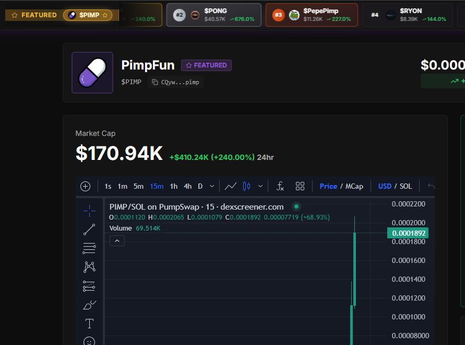Select the brush drawing tool
Screen dimensions: 465x345
[x=89, y=305]
